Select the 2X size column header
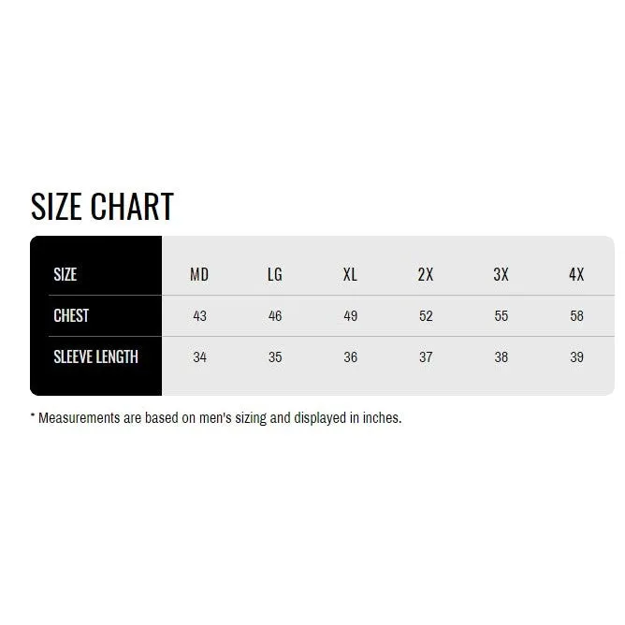 (426, 274)
